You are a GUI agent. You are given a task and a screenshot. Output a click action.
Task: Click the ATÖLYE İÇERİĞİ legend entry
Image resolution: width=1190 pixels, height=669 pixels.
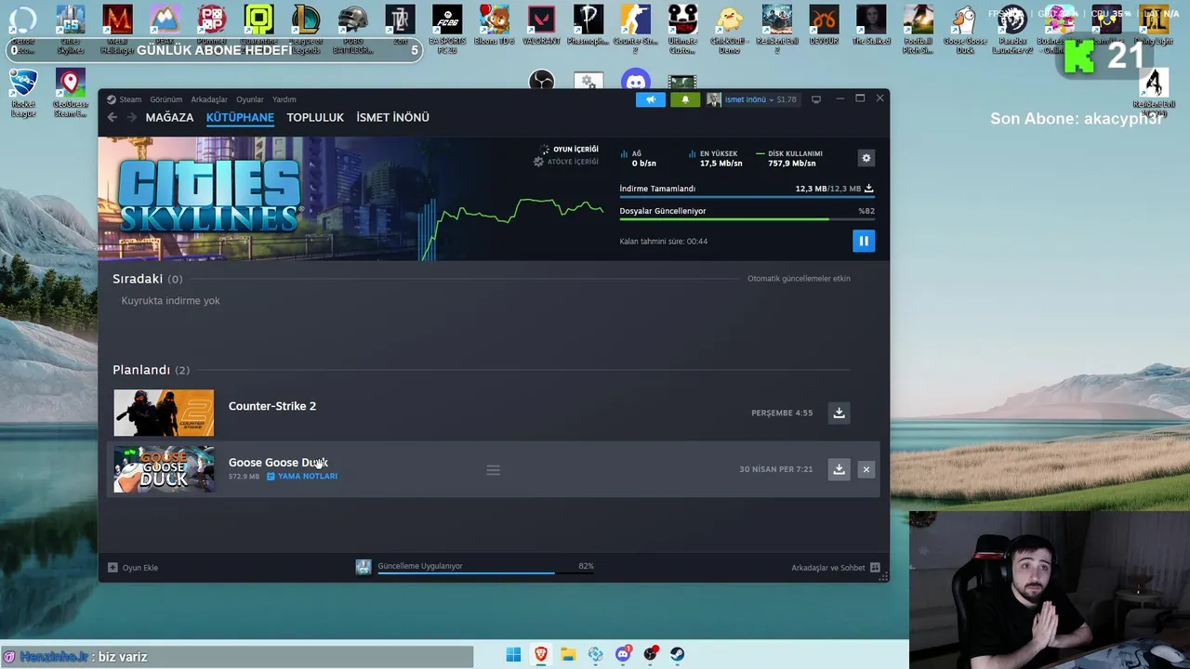(x=565, y=162)
